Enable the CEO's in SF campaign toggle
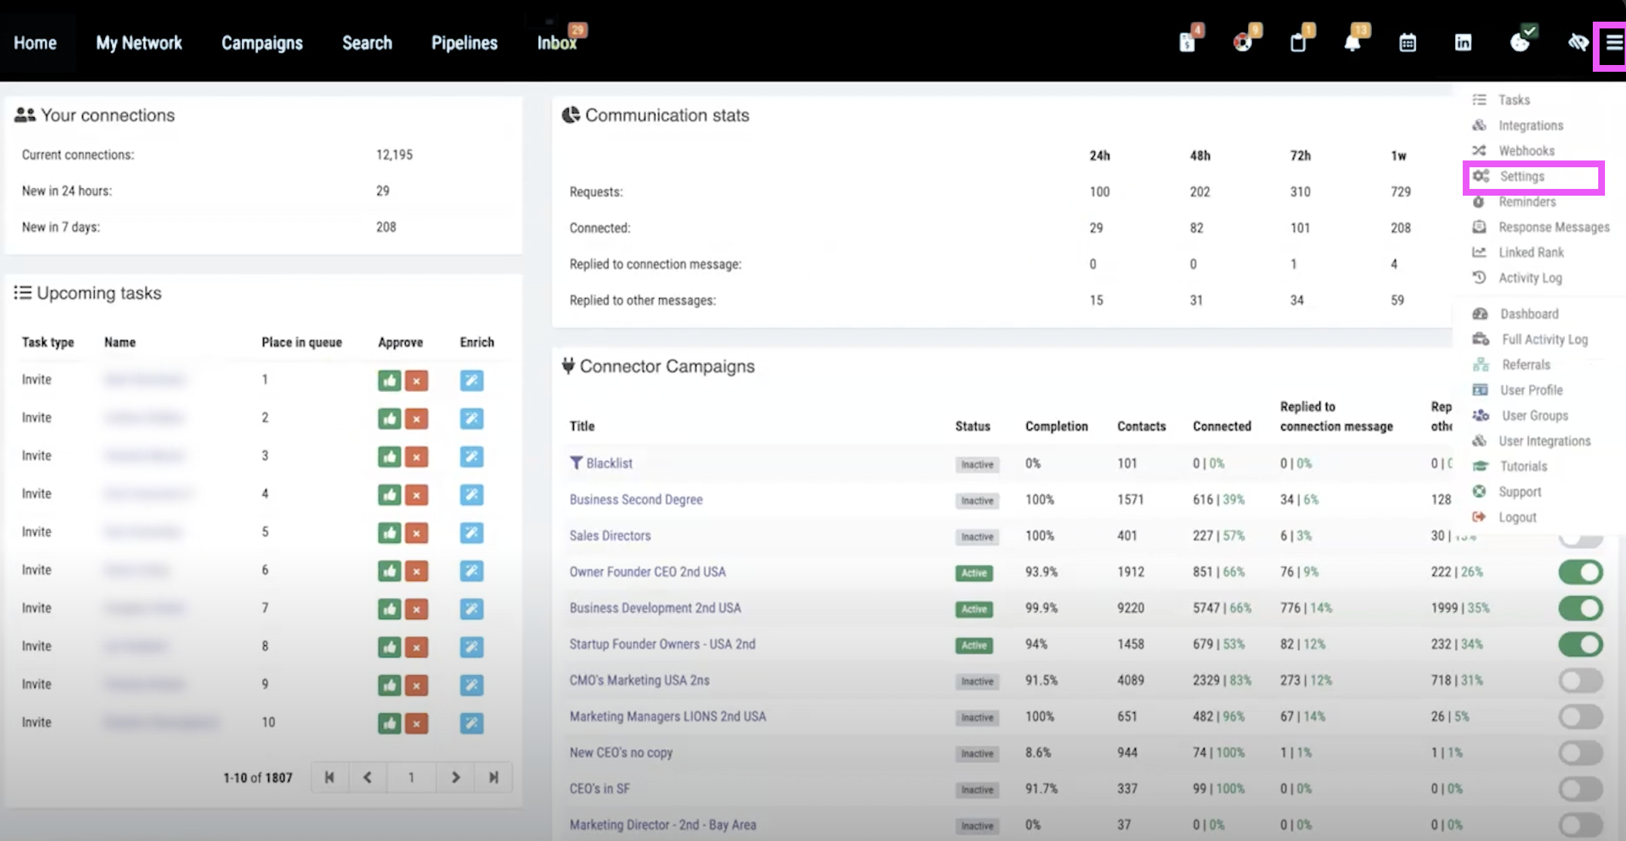The height and width of the screenshot is (841, 1626). [x=1581, y=789]
